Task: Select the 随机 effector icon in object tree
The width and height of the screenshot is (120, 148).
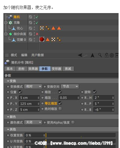Action: point(10,17)
